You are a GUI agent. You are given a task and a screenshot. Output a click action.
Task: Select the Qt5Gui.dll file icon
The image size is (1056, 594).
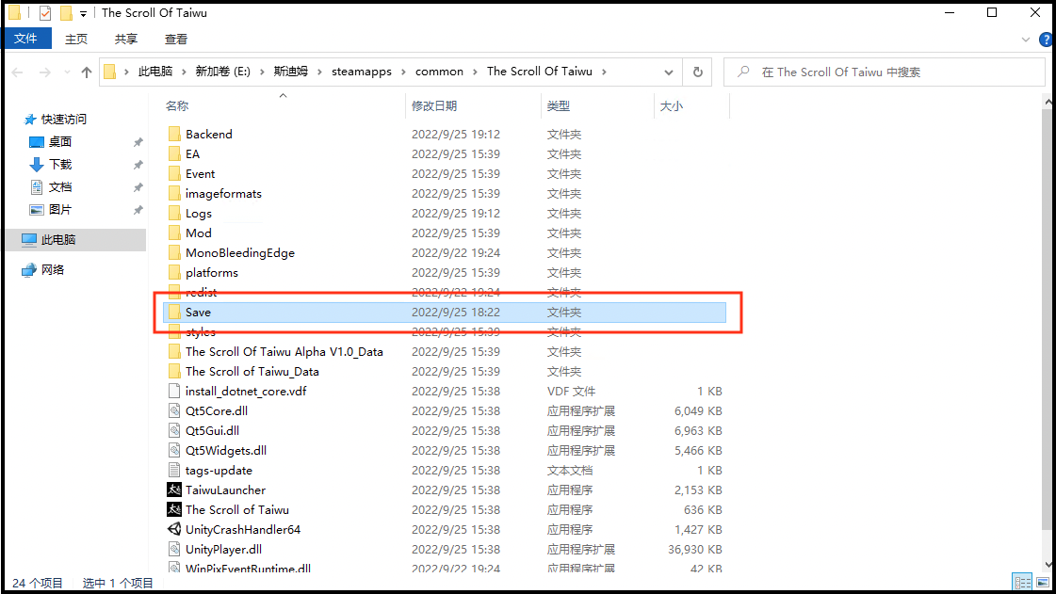coord(174,430)
